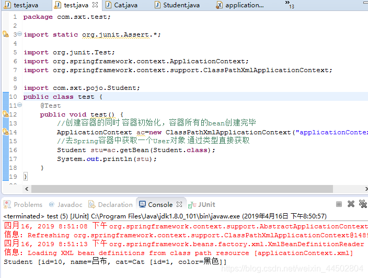Click the Java file icon of Student.java tab
This screenshot has width=368, height=278.
pos(157,5)
